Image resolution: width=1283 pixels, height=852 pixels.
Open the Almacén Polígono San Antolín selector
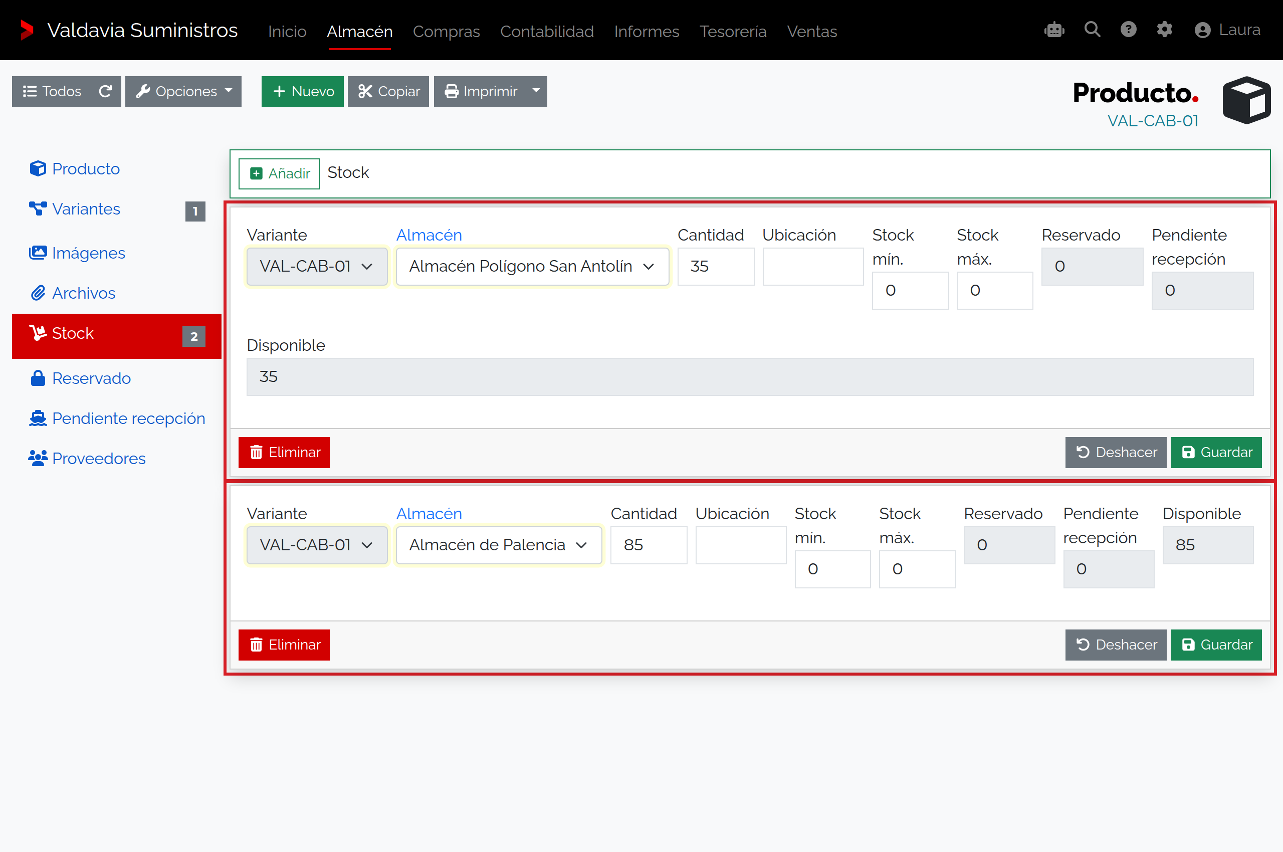pos(532,266)
